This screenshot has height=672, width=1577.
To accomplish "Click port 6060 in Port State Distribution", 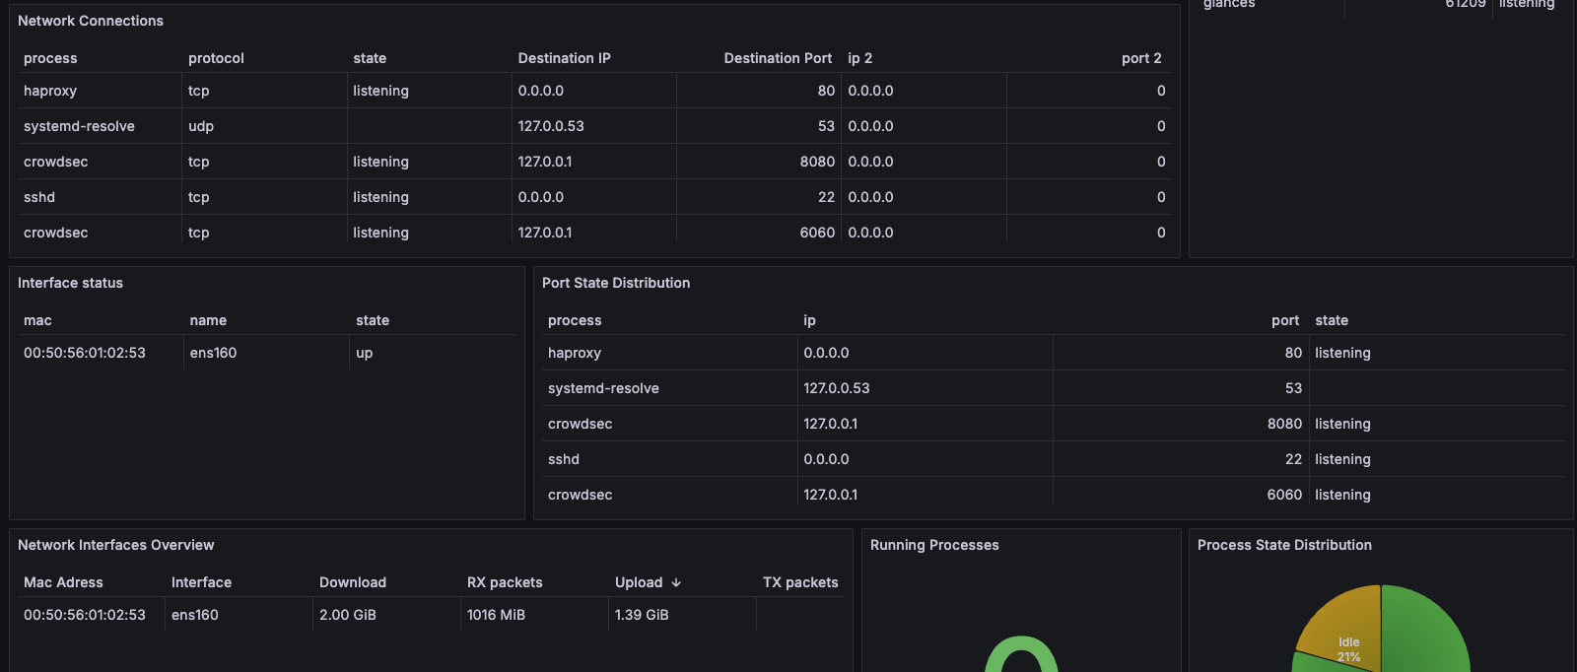I will (1284, 495).
